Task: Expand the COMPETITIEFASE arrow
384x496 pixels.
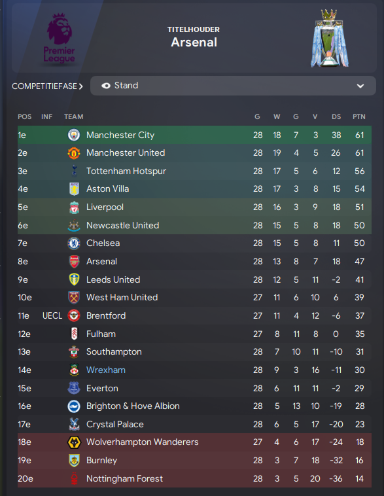Action: pos(81,86)
